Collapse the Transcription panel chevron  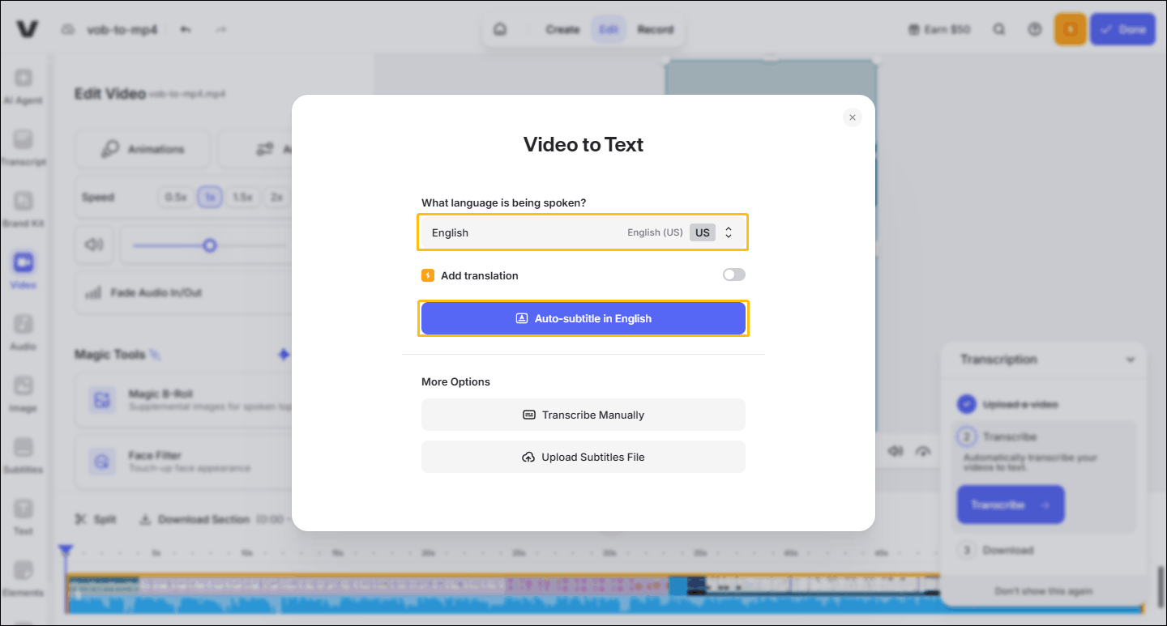tap(1131, 359)
